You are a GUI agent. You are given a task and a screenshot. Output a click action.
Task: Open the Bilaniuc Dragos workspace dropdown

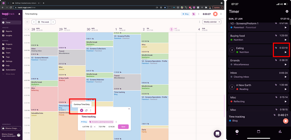tap(11, 128)
